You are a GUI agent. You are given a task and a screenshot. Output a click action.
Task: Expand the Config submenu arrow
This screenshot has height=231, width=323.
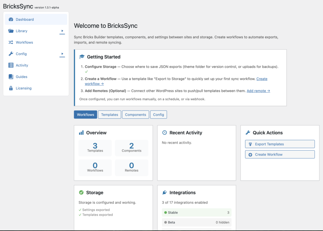tap(62, 54)
